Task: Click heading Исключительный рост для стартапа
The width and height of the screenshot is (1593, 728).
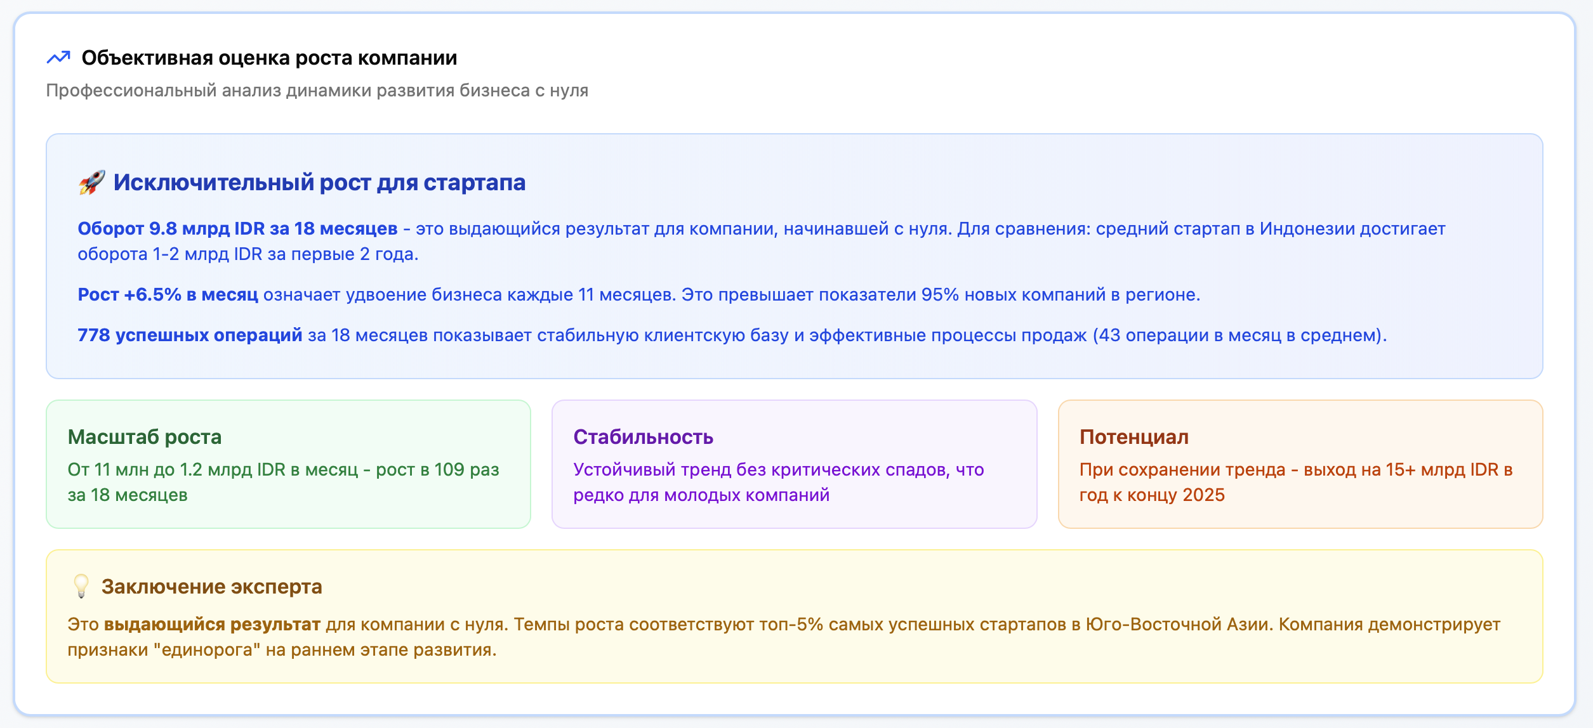Action: tap(319, 183)
